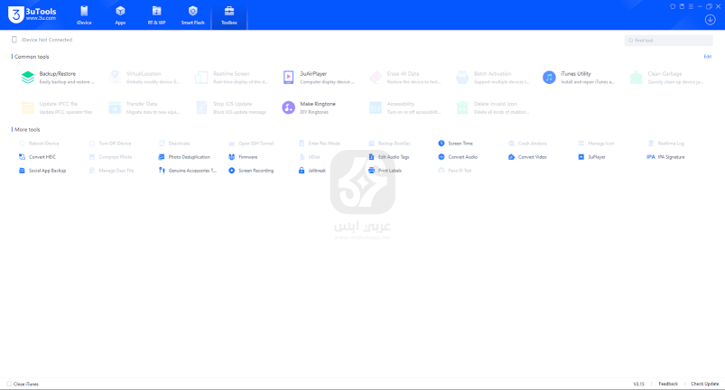
Task: Open IPA Signature tool
Action: pyautogui.click(x=665, y=157)
